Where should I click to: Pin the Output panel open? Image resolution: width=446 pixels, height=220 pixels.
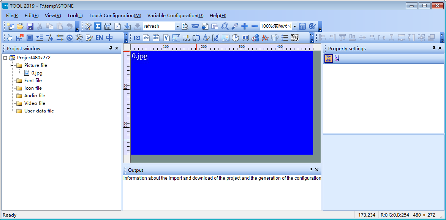312,170
